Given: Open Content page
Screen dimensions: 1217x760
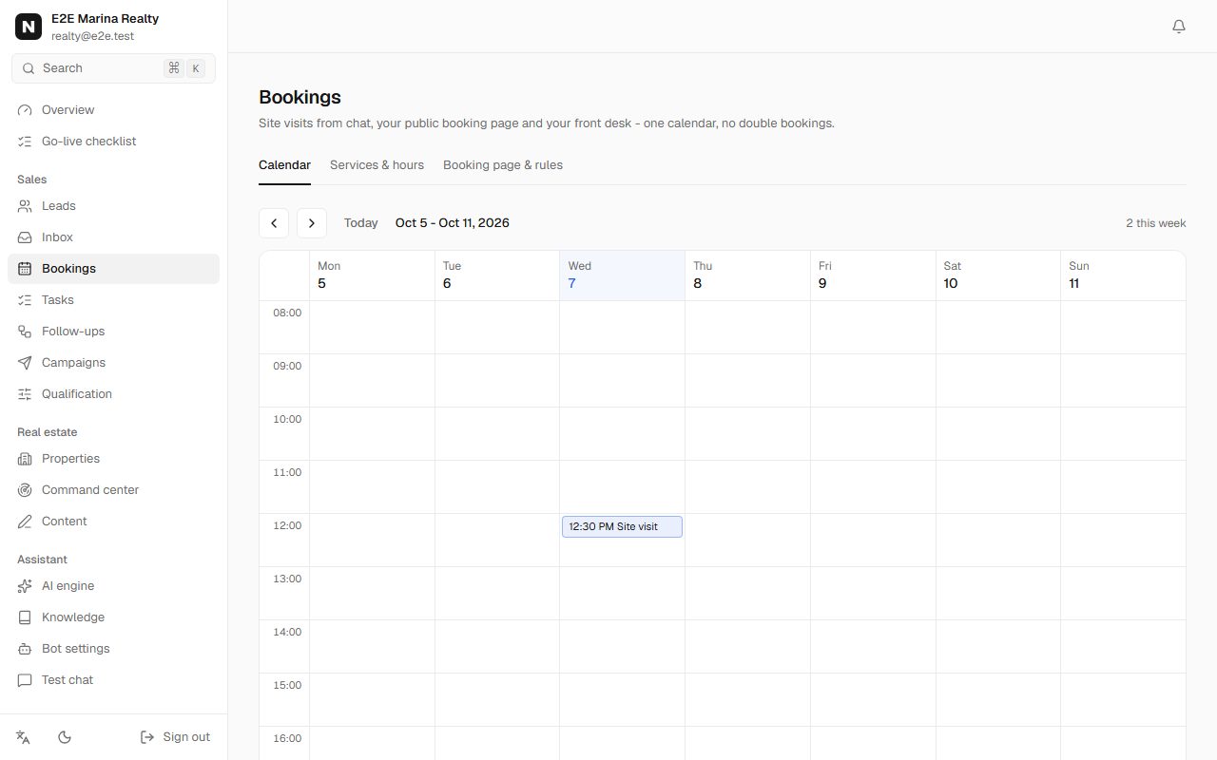Looking at the screenshot, I should pyautogui.click(x=113, y=522).
